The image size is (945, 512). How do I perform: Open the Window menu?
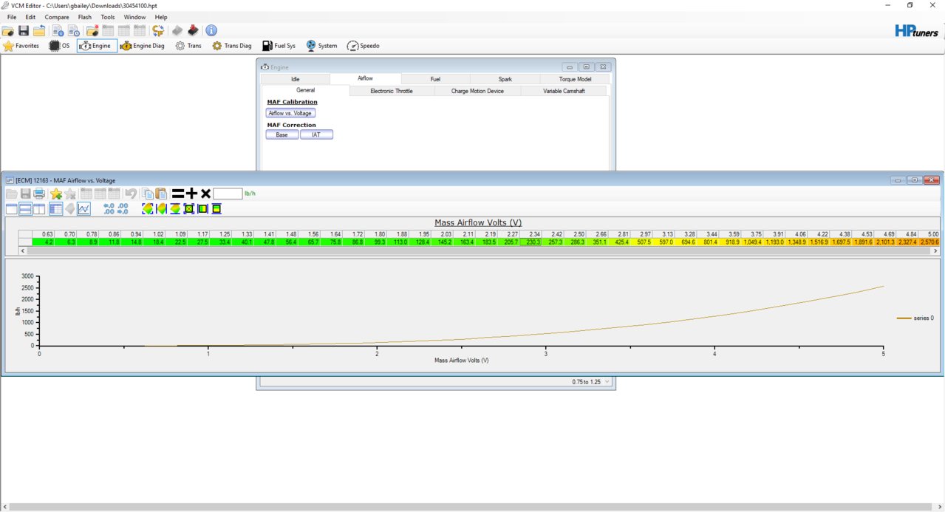134,17
